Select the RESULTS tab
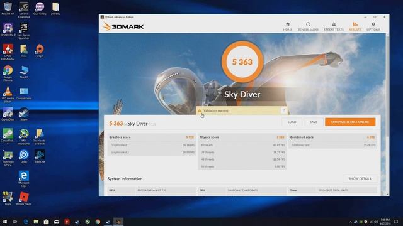The image size is (403, 226). 355,26
